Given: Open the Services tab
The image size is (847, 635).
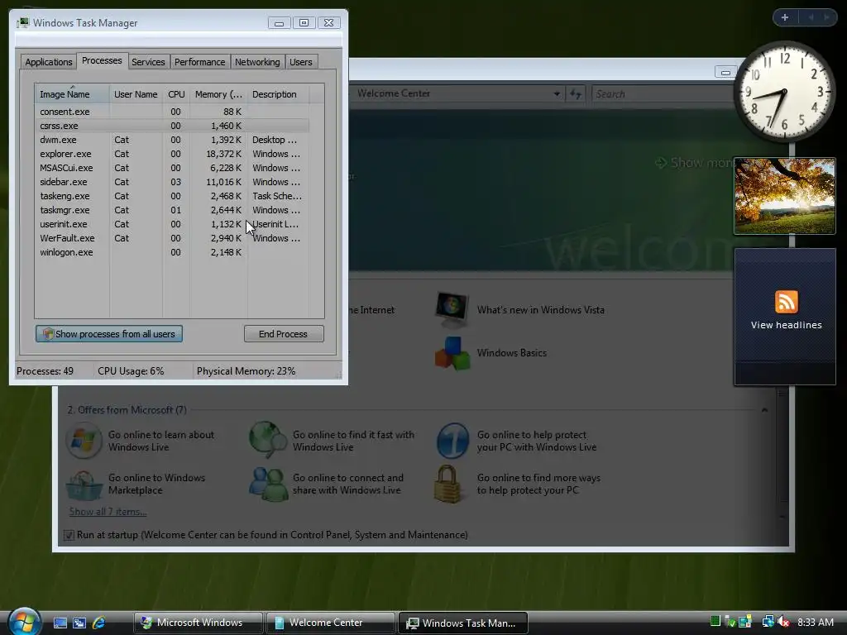Looking at the screenshot, I should (x=148, y=62).
